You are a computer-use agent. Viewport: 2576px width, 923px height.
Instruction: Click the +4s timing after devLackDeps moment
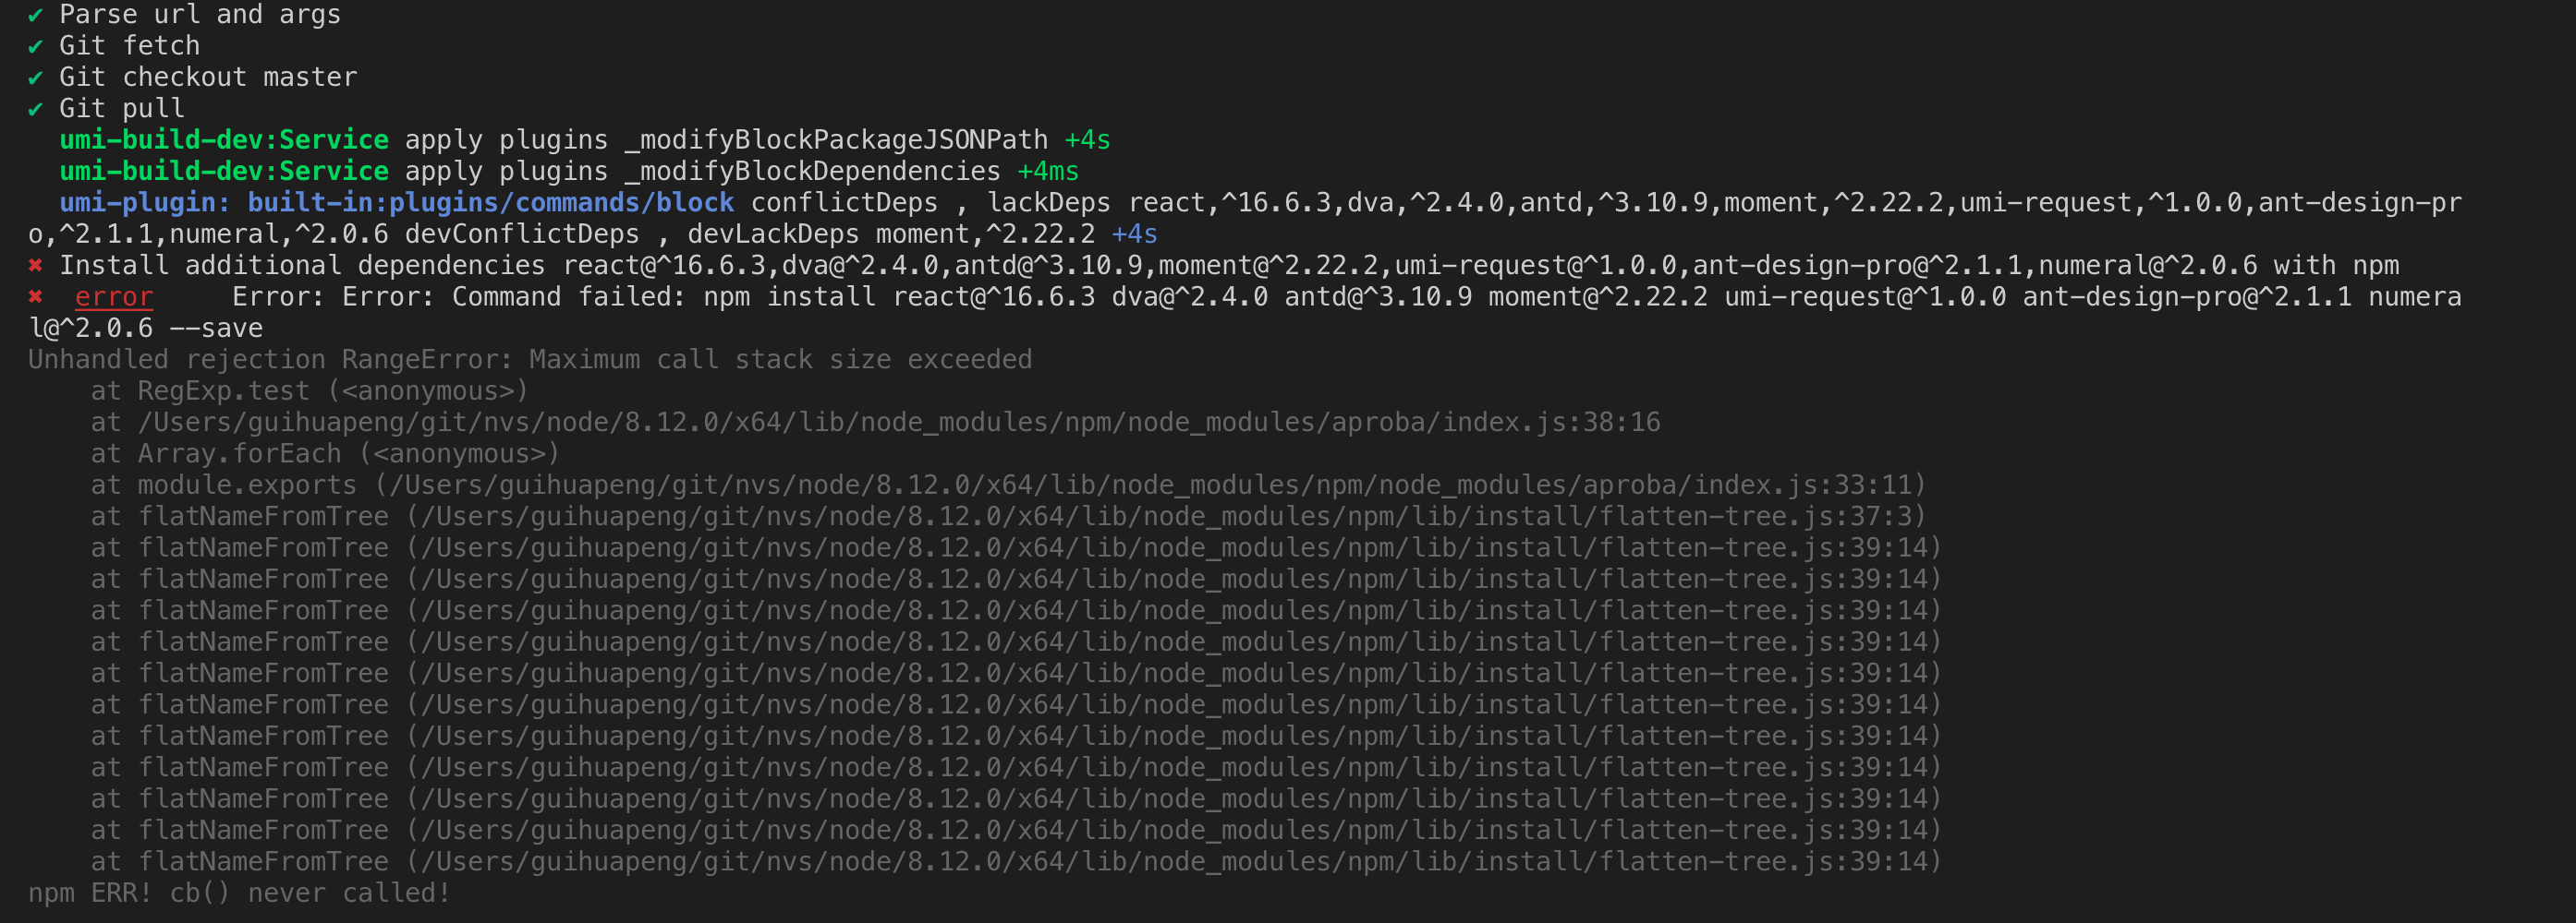tap(1133, 234)
